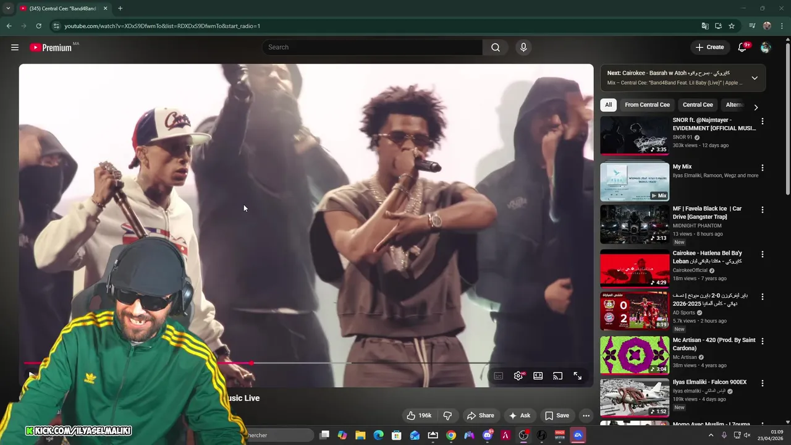The height and width of the screenshot is (445, 791).
Task: Focus the YouTube search field
Action: click(x=372, y=48)
